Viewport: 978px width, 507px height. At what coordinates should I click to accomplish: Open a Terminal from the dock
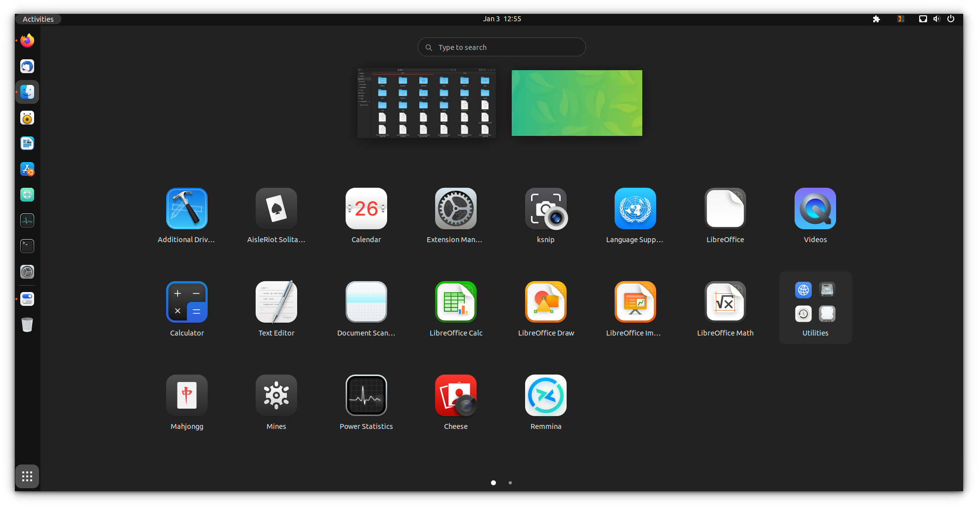[x=27, y=246]
